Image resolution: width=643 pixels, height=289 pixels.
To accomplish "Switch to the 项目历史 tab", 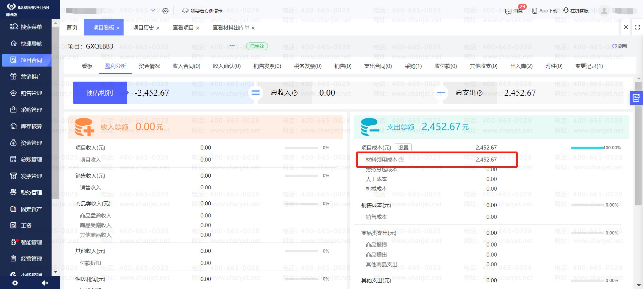I will click(x=143, y=28).
